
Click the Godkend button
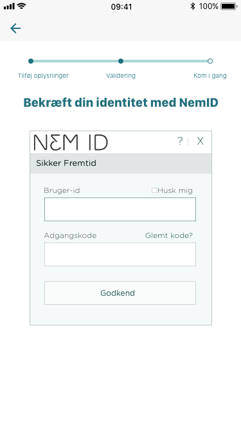pyautogui.click(x=120, y=293)
